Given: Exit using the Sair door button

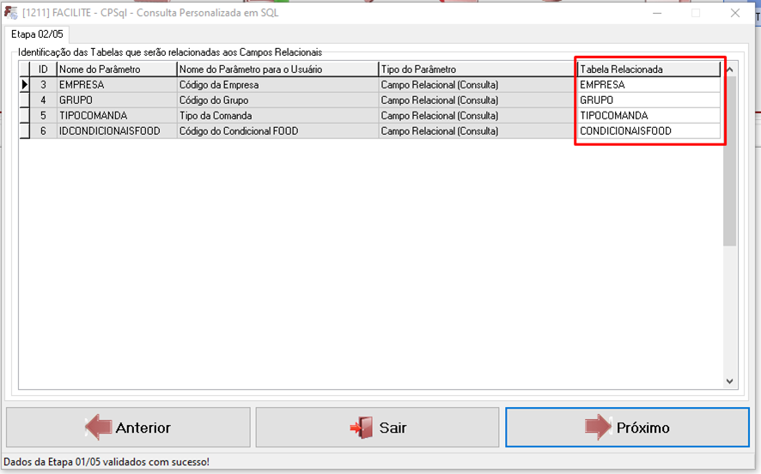Looking at the screenshot, I should point(377,428).
